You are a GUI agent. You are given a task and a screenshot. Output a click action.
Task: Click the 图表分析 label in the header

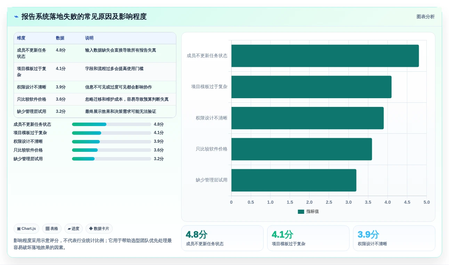pyautogui.click(x=425, y=17)
